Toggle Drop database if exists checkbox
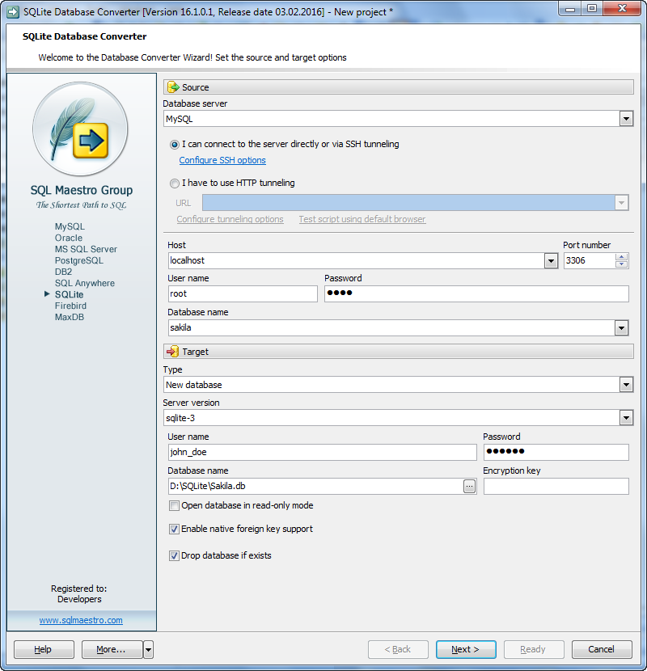Image resolution: width=647 pixels, height=671 pixels. click(174, 556)
